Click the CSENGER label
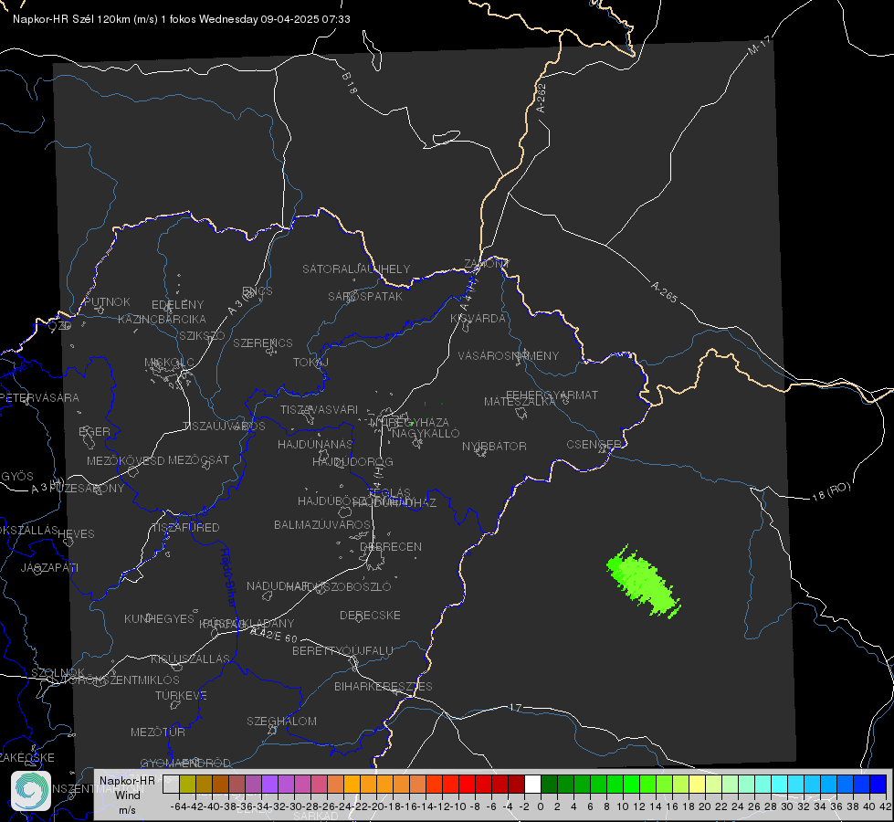The width and height of the screenshot is (894, 822). click(594, 445)
